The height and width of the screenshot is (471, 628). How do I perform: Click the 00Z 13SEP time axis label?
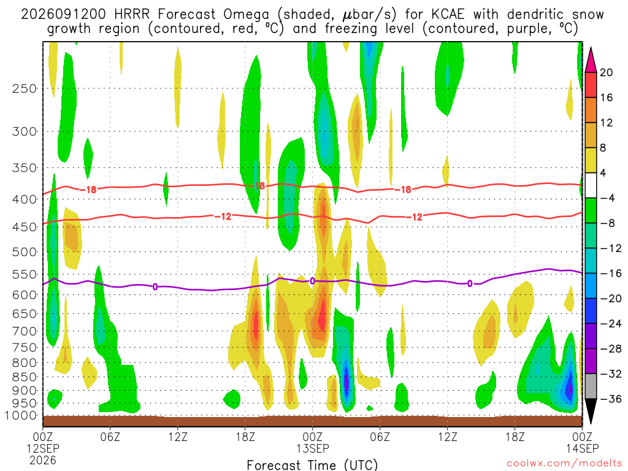tap(312, 442)
